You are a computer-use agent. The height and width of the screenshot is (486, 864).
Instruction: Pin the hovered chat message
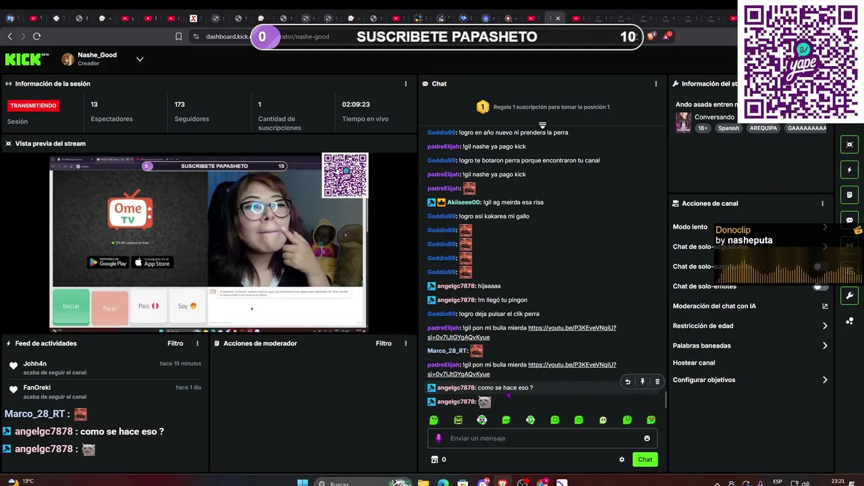pyautogui.click(x=642, y=382)
